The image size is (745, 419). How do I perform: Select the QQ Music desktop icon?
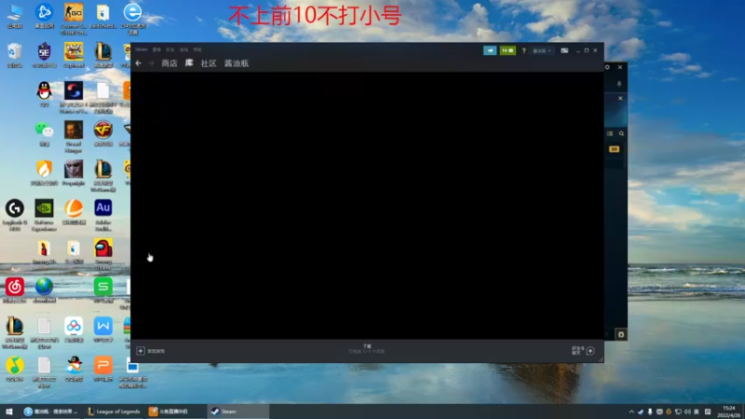coord(15,369)
